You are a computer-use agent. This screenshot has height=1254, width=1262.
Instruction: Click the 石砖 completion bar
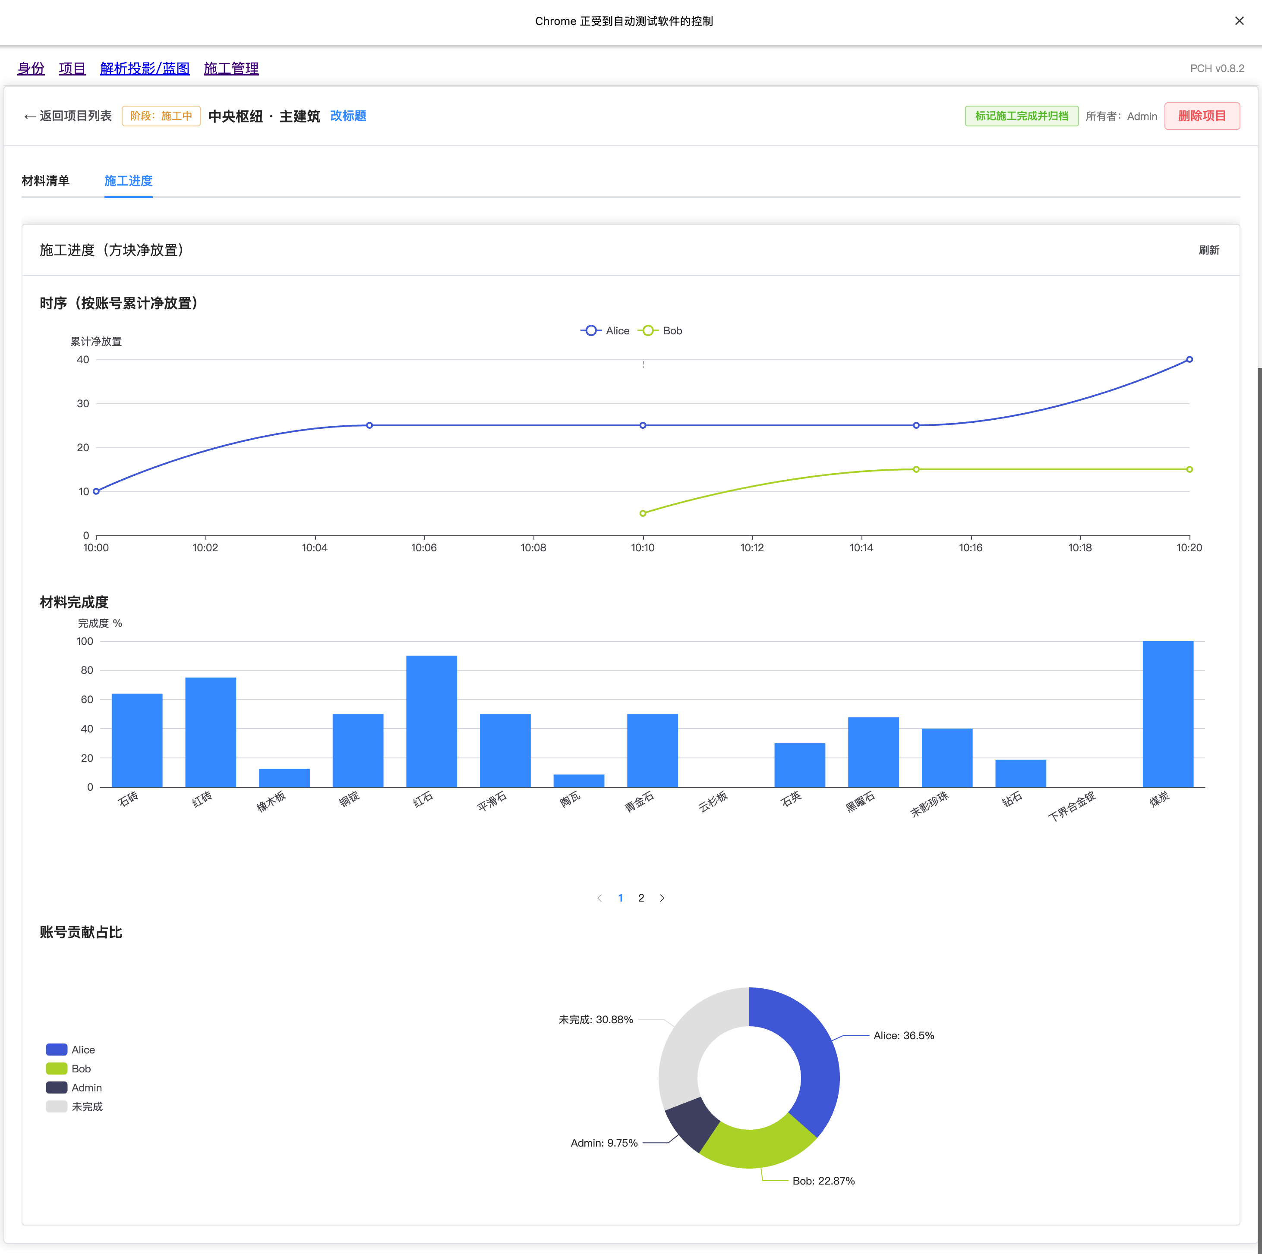[x=136, y=740]
